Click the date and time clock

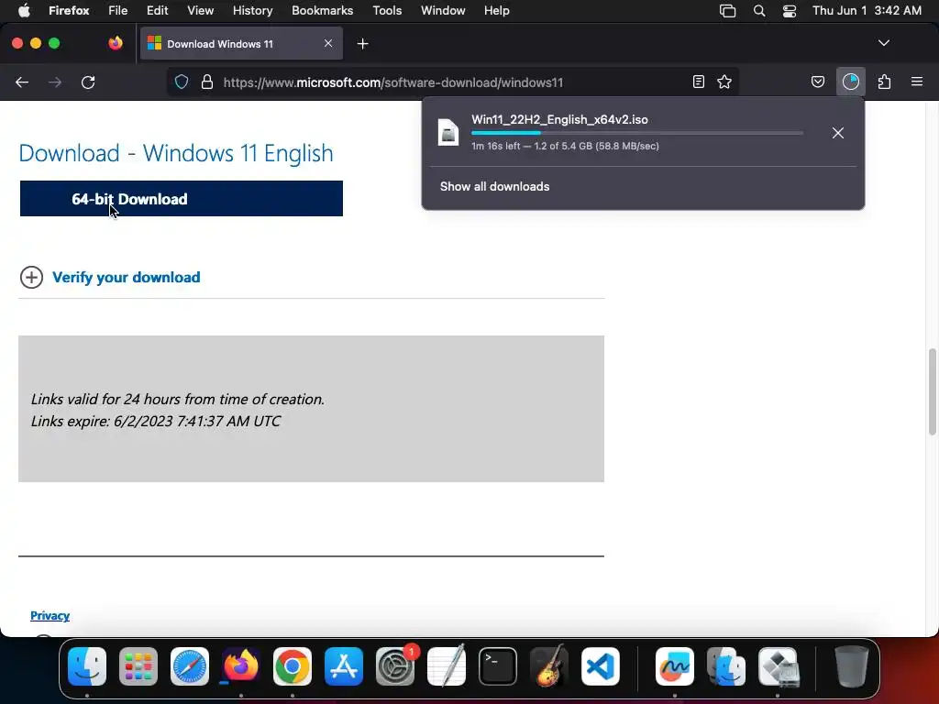867,10
